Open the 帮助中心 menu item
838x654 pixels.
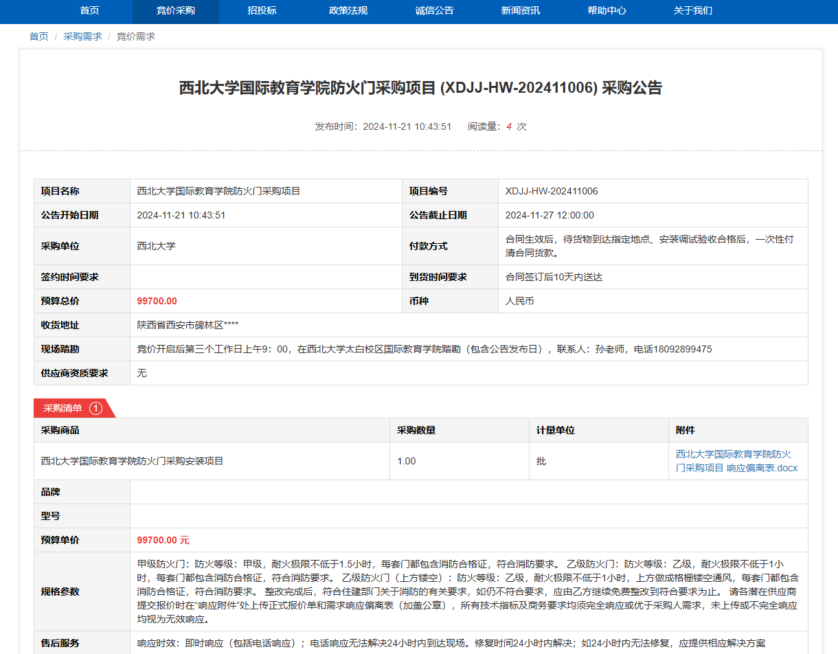[x=607, y=10]
